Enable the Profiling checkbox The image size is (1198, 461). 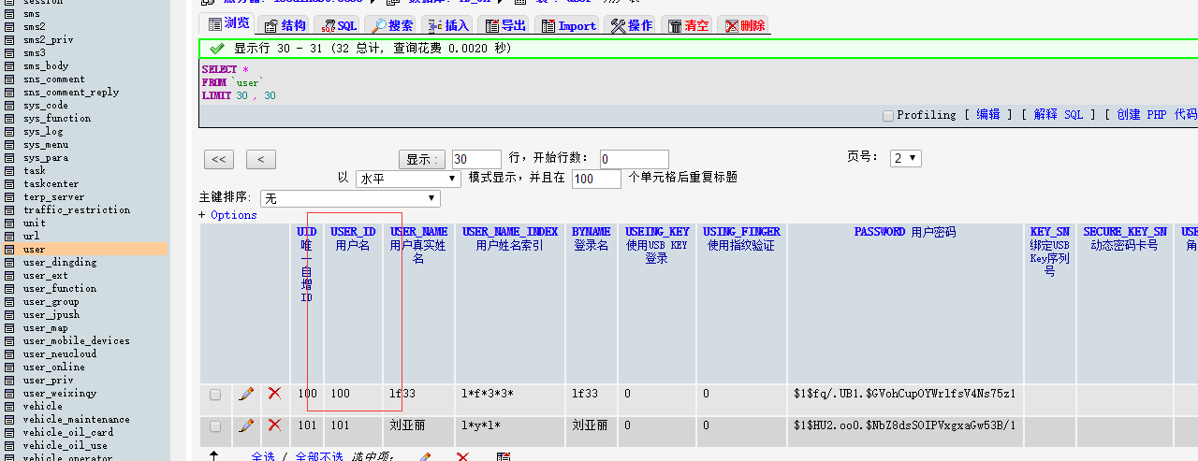point(888,115)
